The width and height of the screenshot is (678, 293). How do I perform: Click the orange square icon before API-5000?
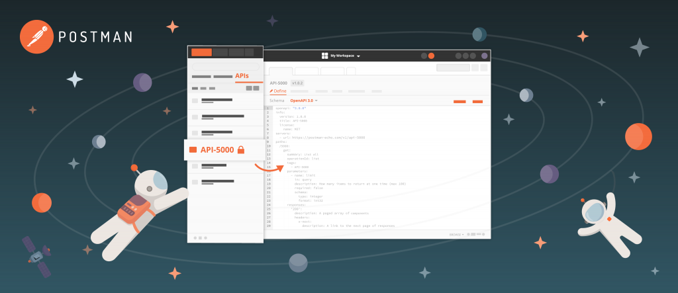[x=193, y=149]
